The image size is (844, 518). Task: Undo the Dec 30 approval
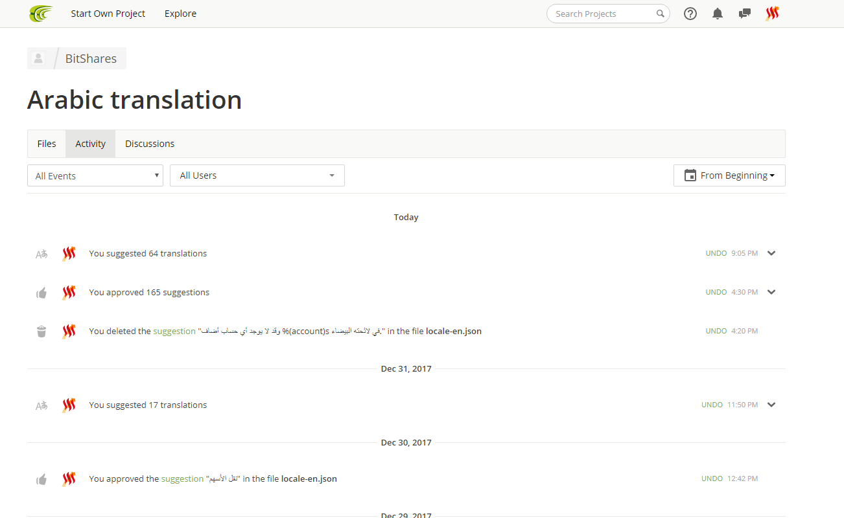coord(712,479)
